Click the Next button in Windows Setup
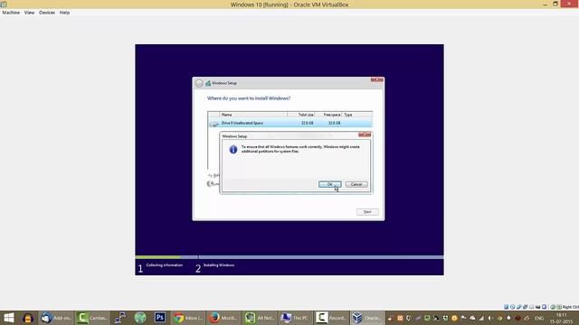The height and width of the screenshot is (325, 579). coord(367,212)
